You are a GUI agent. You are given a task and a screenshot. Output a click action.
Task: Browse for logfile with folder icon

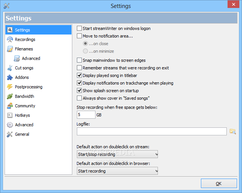point(233,131)
